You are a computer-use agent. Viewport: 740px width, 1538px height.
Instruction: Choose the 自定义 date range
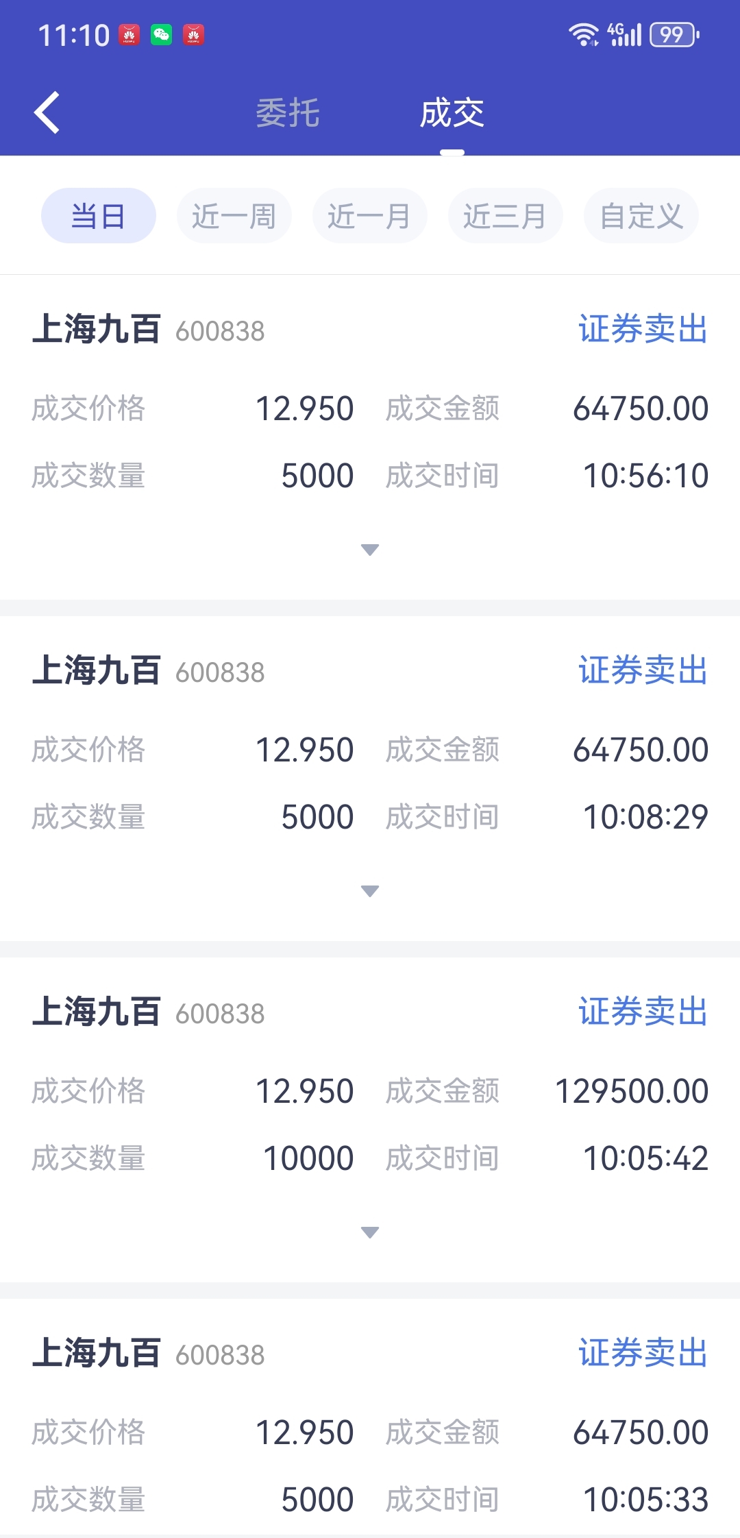[641, 216]
